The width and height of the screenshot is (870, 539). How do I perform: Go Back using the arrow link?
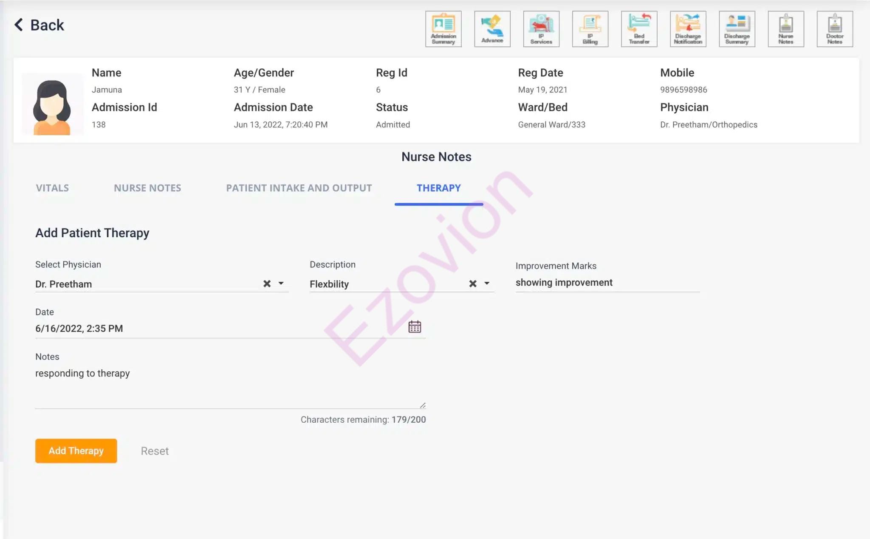coord(39,25)
